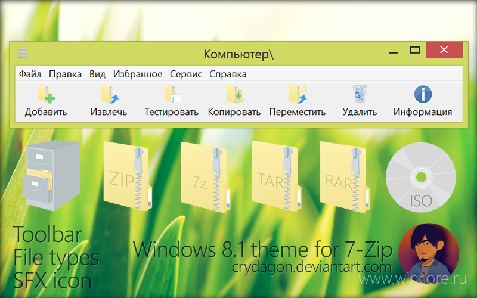Open the Сервис menu

point(185,74)
